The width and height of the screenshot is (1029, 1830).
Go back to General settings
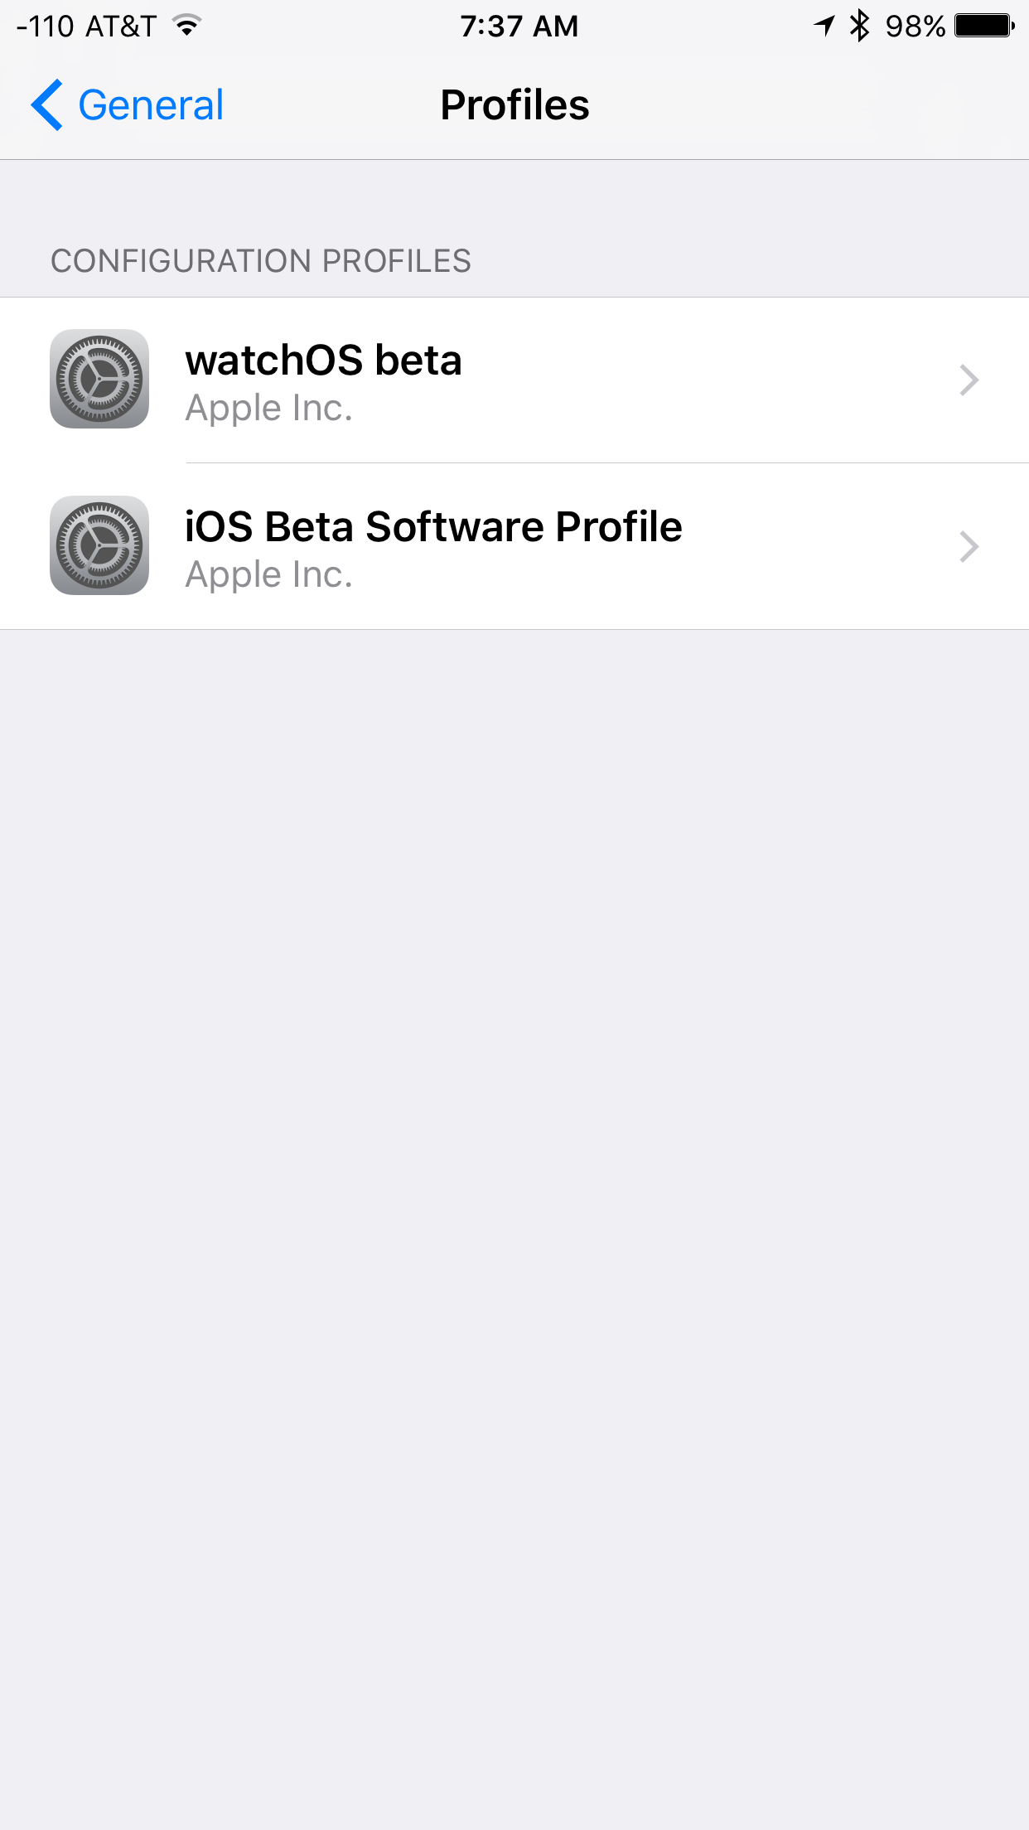127,105
